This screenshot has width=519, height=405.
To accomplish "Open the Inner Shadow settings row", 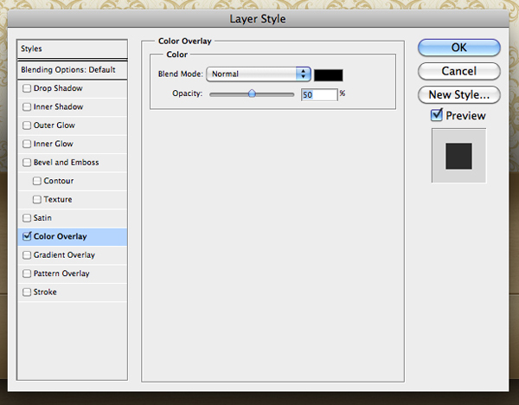I will (72, 107).
